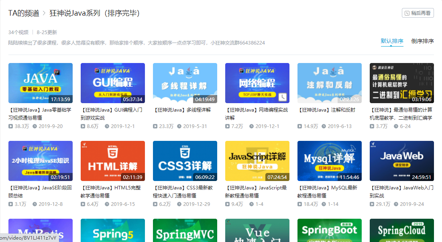The height and width of the screenshot is (242, 442).
Task: Click title link 网络编程实战讲解
Action: pos(257,114)
